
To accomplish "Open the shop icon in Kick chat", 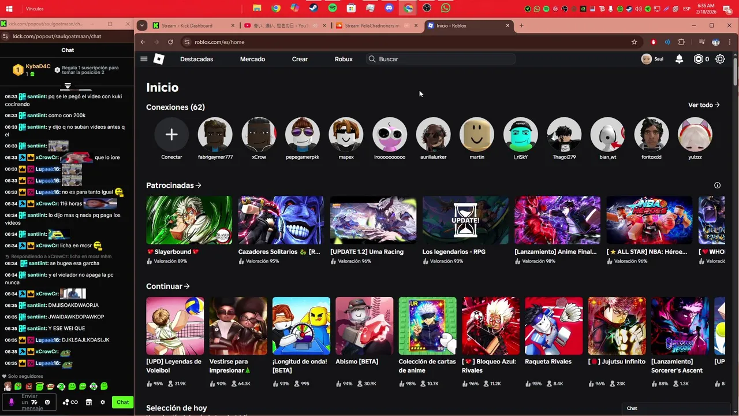I will point(89,402).
